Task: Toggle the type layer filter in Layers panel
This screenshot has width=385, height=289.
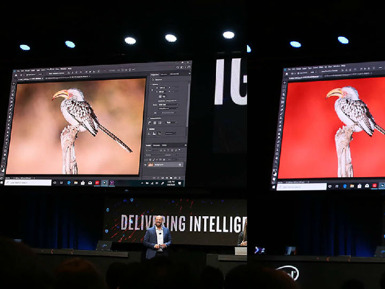Action: coord(168,150)
